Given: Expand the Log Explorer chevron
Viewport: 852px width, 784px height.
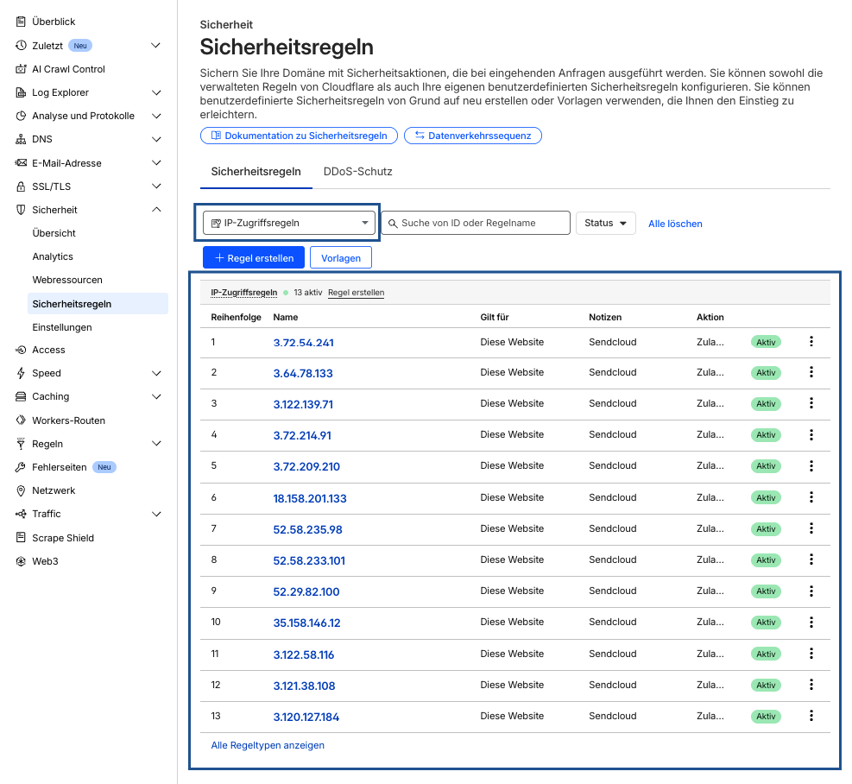Looking at the screenshot, I should coord(156,92).
